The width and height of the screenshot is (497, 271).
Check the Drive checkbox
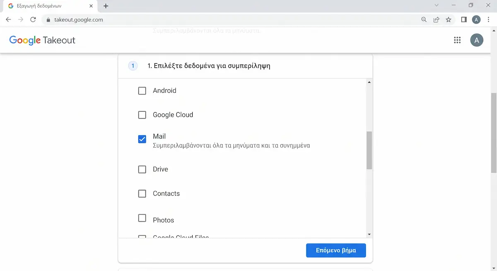pos(142,169)
